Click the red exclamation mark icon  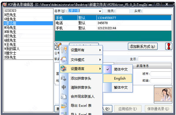click(x=169, y=46)
